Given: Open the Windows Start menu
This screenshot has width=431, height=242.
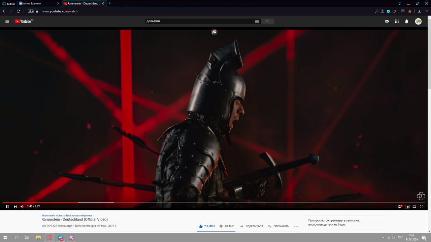Looking at the screenshot, I should point(5,237).
